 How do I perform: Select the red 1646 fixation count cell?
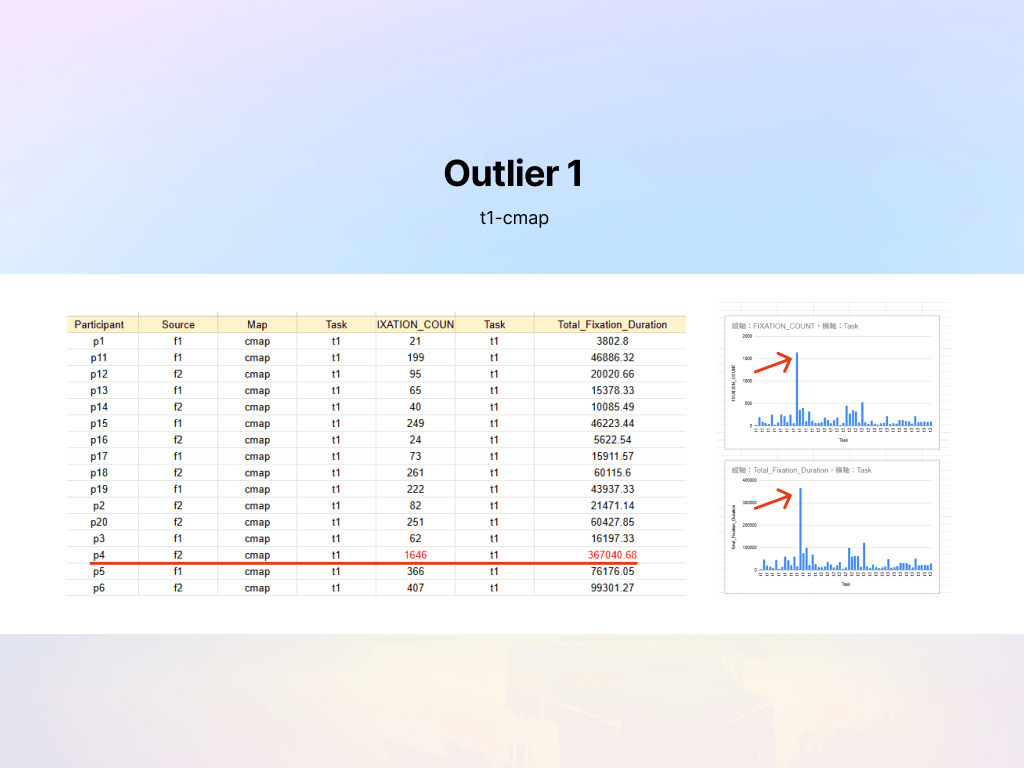(x=415, y=554)
